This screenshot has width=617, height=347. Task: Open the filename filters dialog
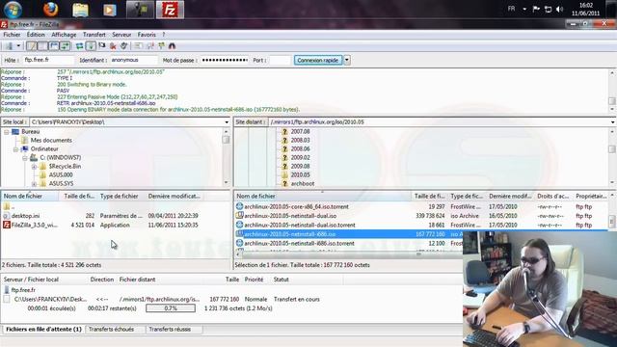coord(139,46)
